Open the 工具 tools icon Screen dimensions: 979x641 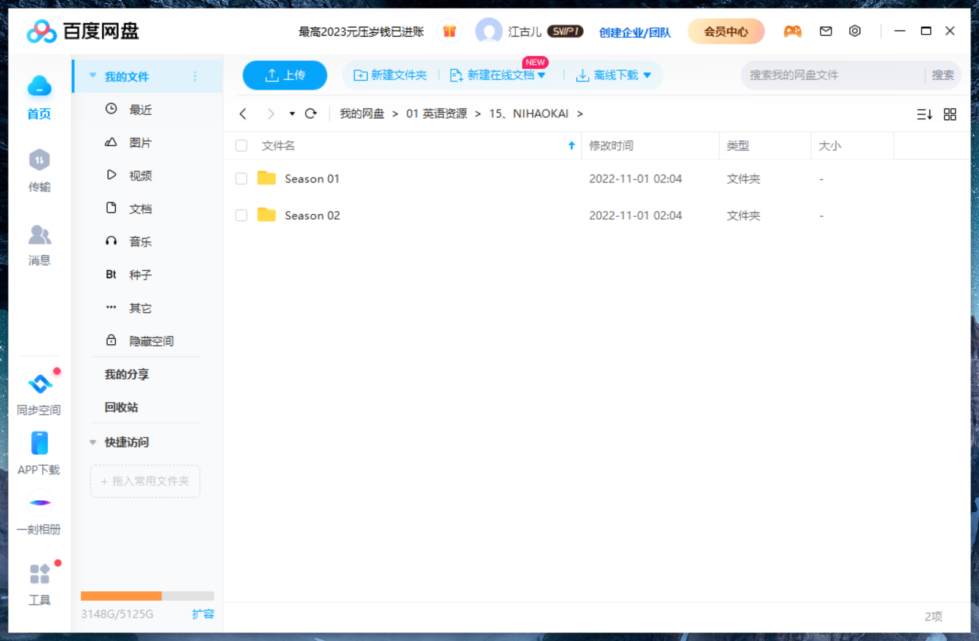(39, 574)
